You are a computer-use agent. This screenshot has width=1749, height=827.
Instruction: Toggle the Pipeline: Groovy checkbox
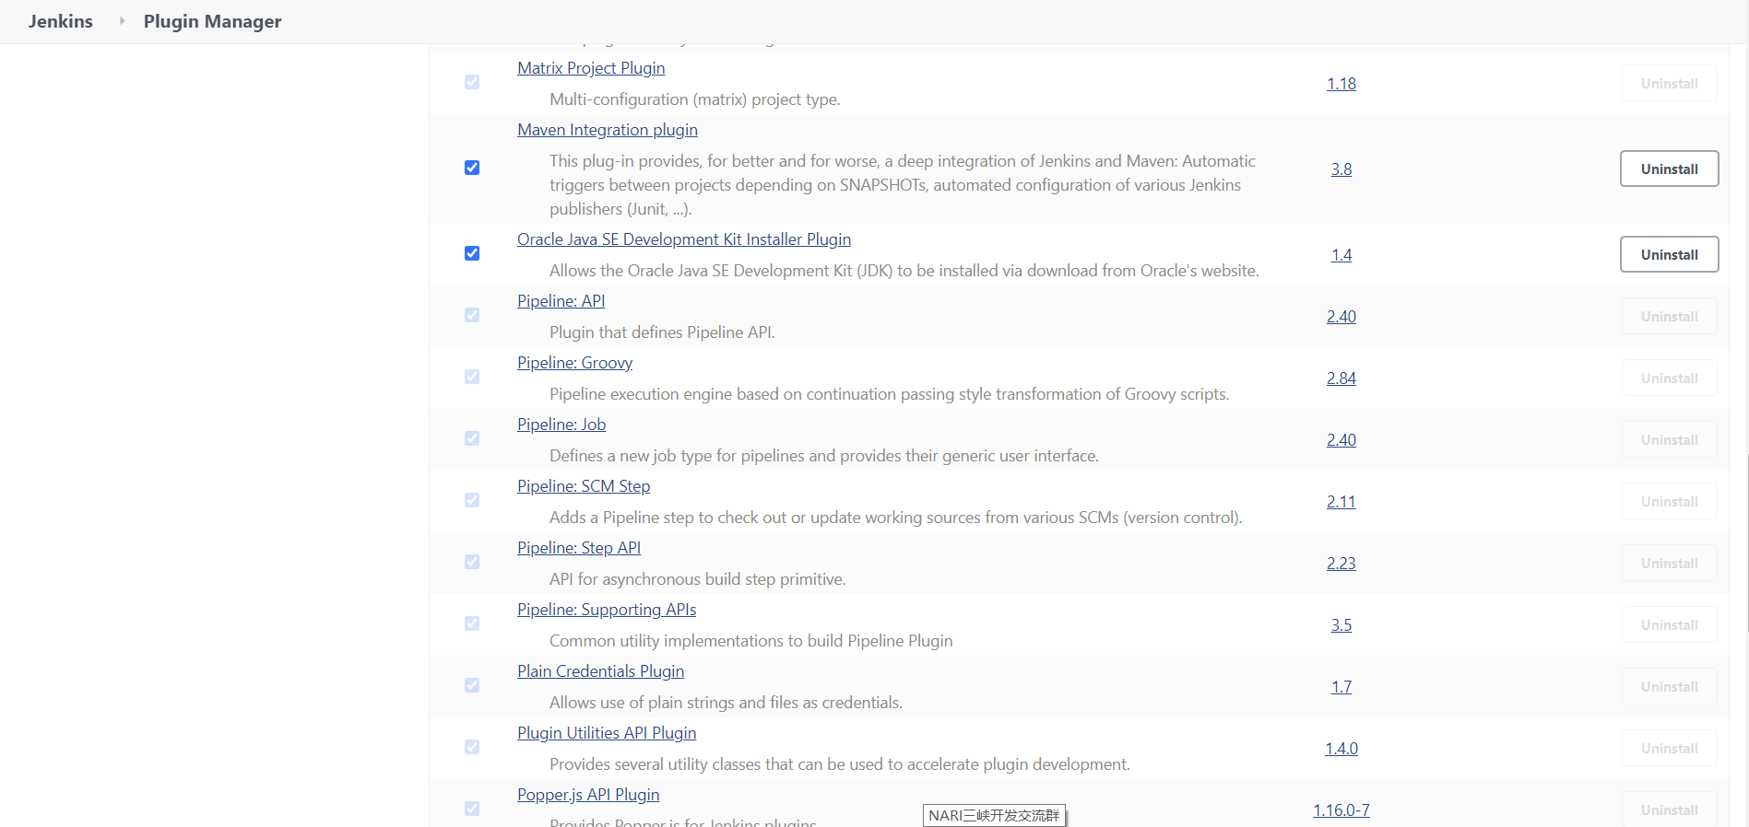(x=472, y=377)
